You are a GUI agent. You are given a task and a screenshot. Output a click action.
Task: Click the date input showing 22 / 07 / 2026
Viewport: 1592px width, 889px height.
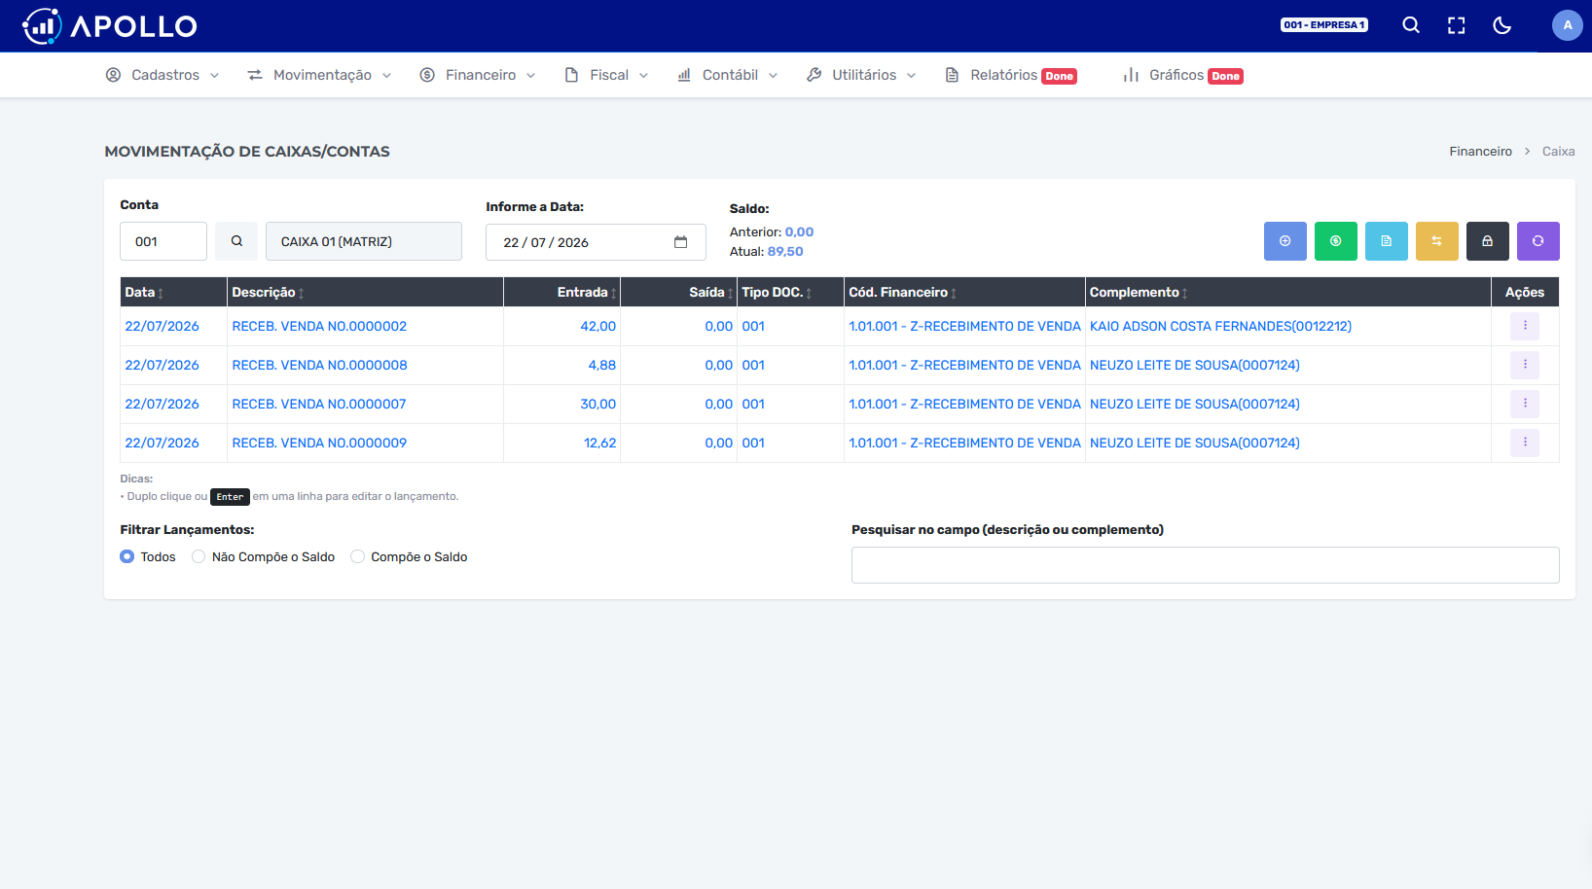596,242
